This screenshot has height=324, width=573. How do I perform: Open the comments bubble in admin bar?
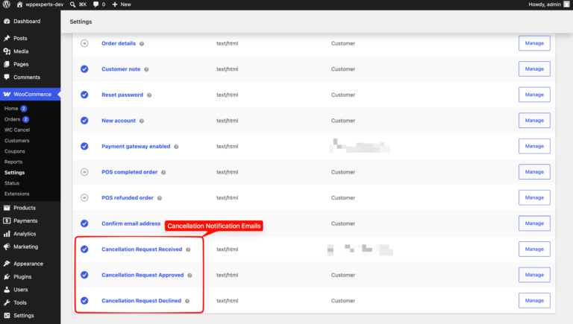pos(95,4)
